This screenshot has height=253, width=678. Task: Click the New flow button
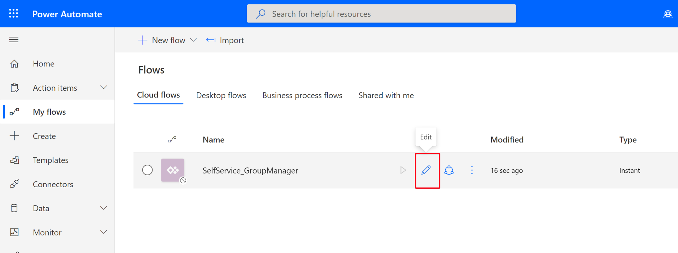(x=167, y=40)
